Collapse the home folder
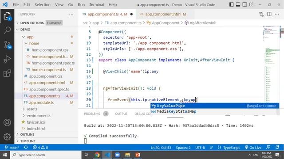This screenshot has width=284, height=159. [34, 43]
